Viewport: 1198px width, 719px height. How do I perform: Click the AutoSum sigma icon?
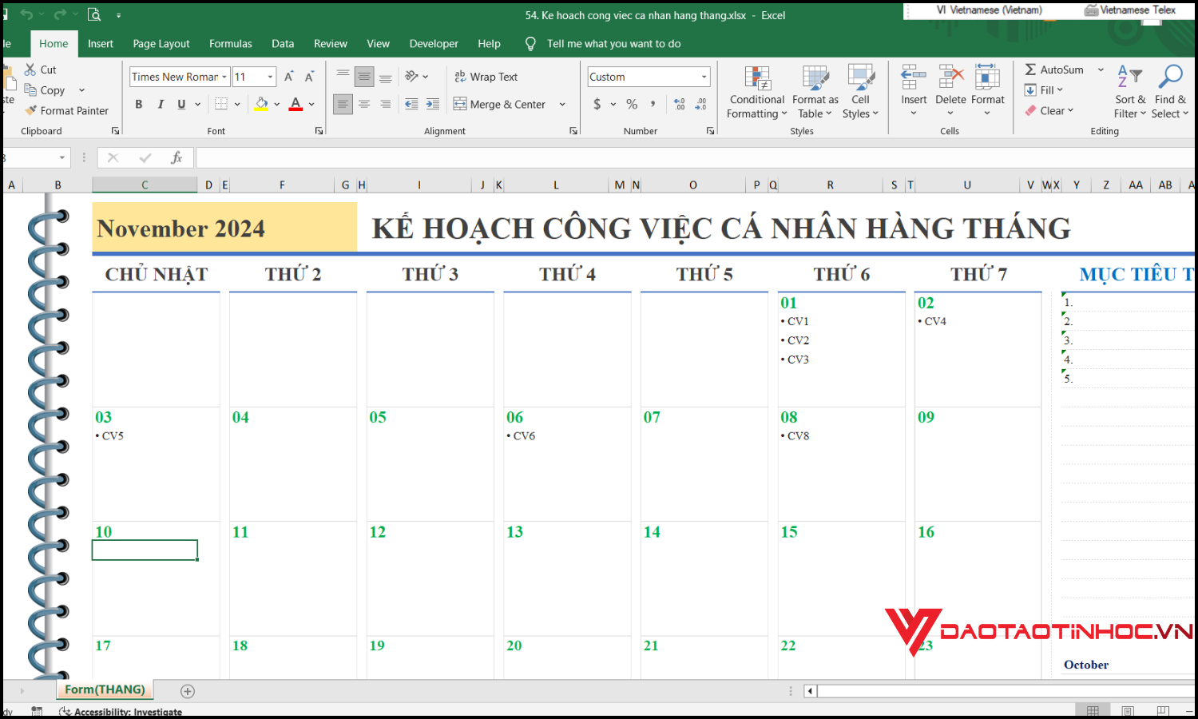coord(1030,70)
